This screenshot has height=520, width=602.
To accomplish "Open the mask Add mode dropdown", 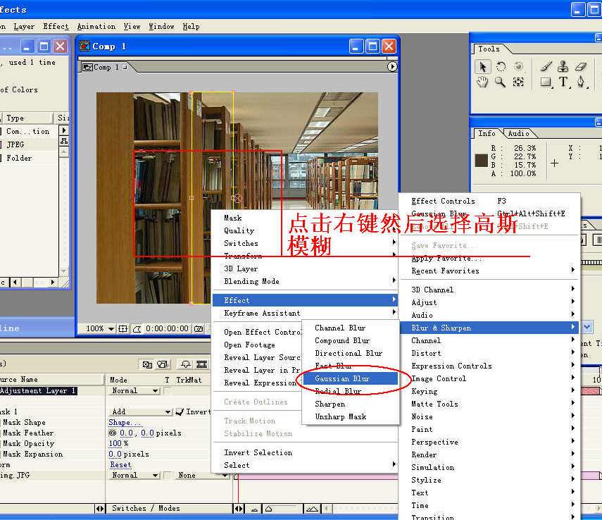I will (x=141, y=412).
